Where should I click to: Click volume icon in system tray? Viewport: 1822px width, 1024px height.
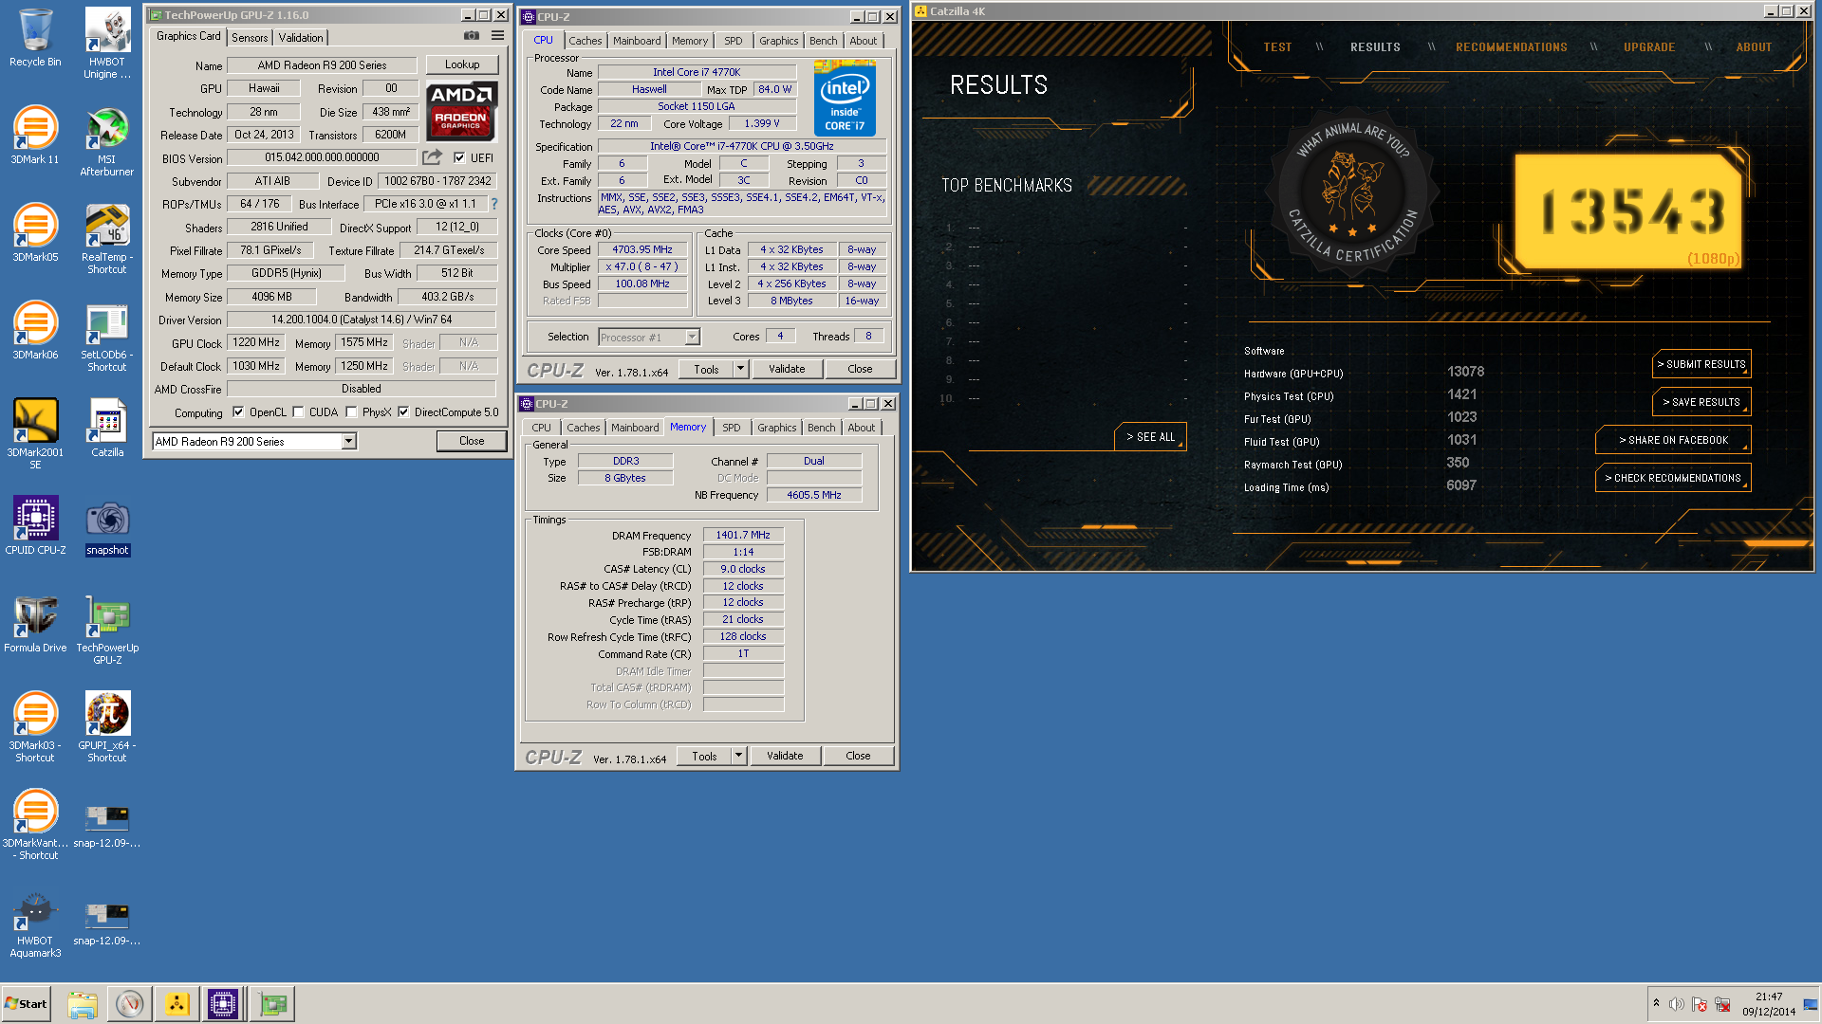tap(1677, 1004)
